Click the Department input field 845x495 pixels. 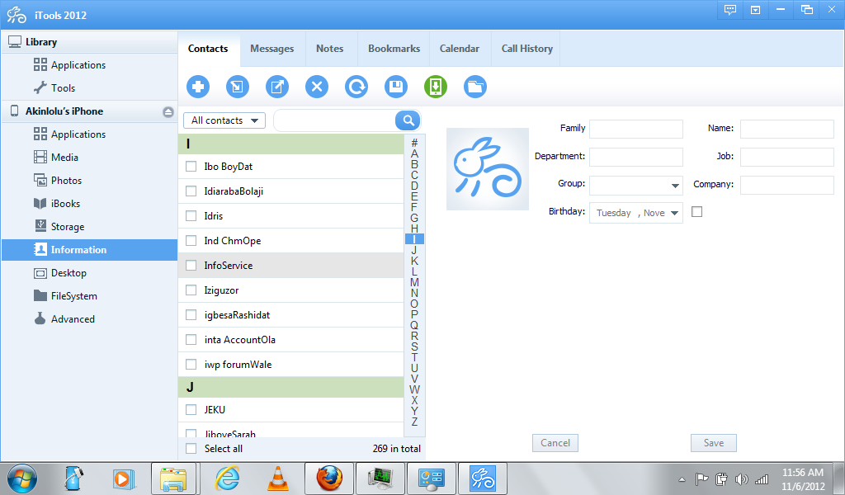click(636, 158)
